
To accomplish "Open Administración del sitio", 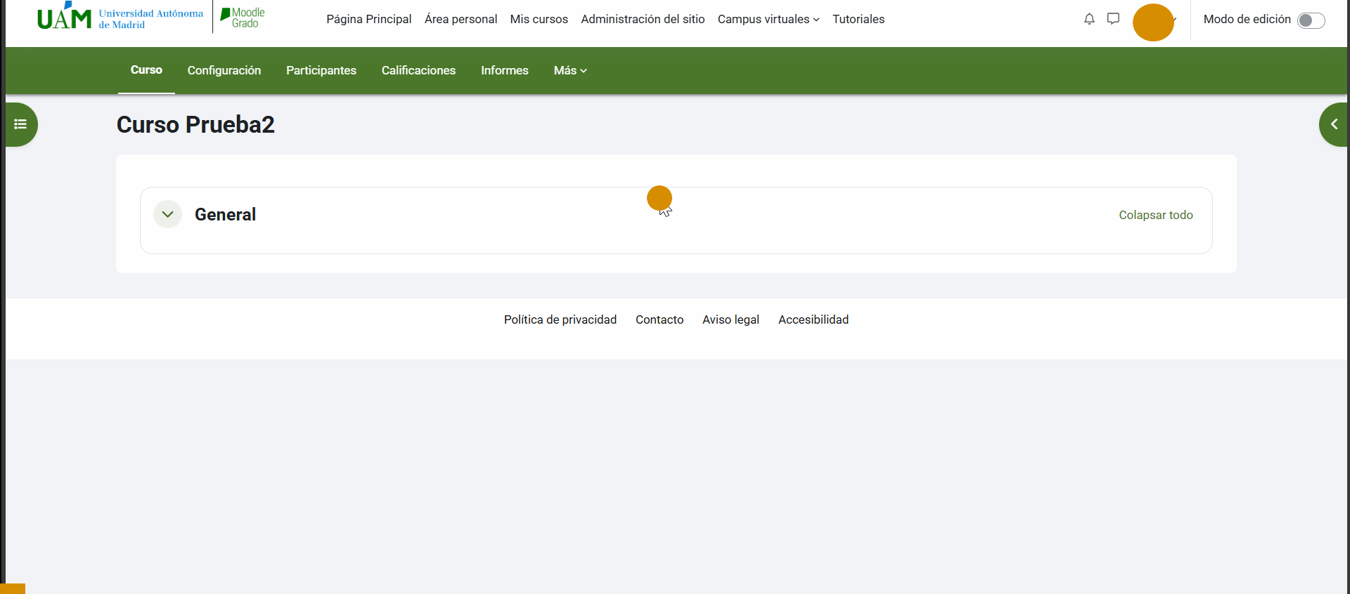I will (x=643, y=19).
